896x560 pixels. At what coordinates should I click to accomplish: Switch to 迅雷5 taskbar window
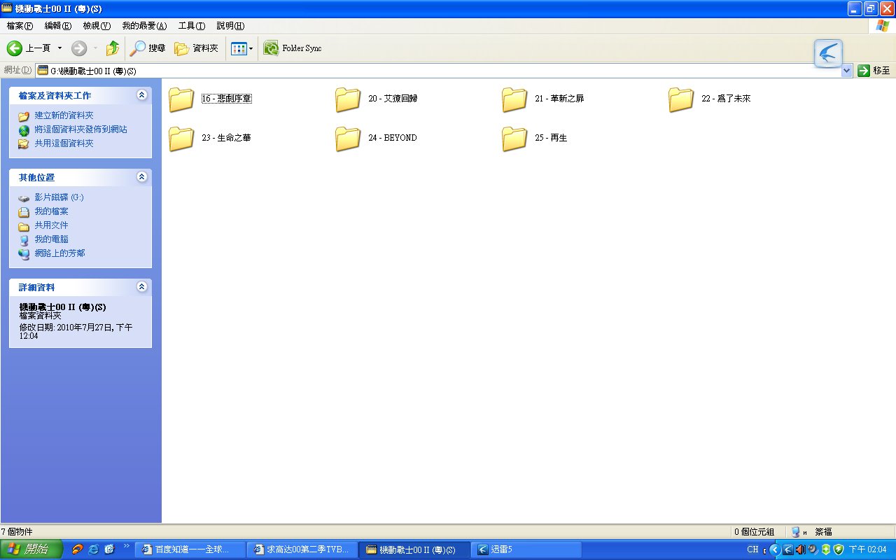pos(526,549)
